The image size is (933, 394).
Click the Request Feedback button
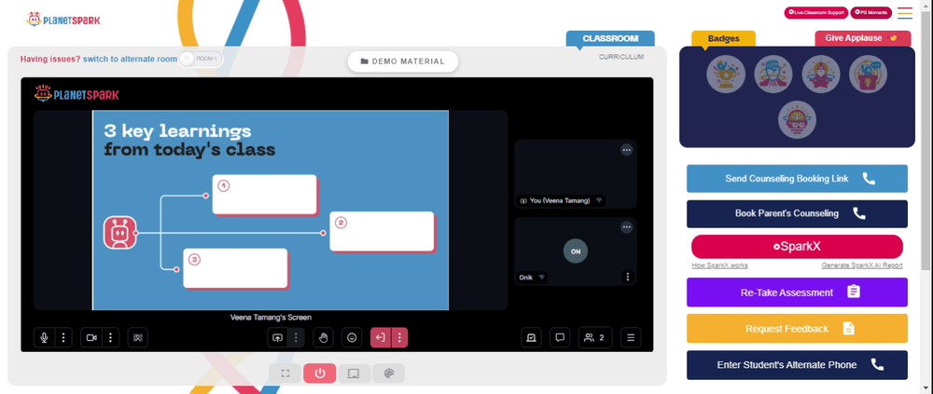click(797, 329)
